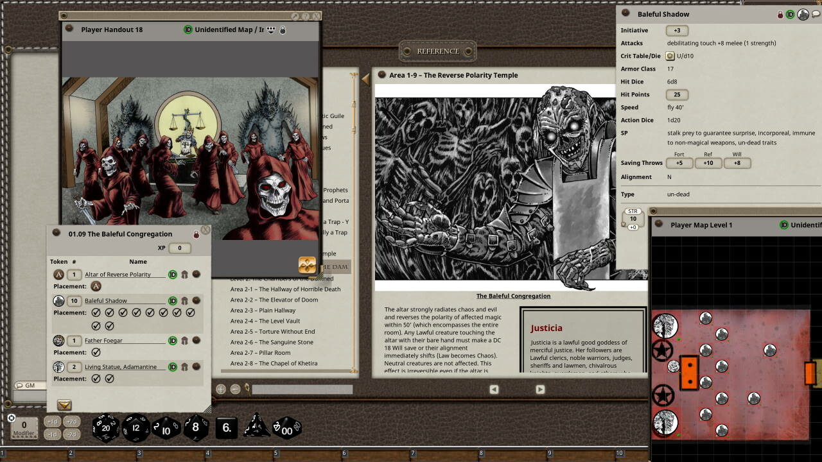
Task: Expand the encounter's bottom arrow button
Action: pyautogui.click(x=64, y=405)
